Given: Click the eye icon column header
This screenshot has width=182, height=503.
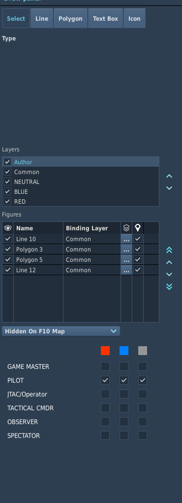Looking at the screenshot, I should coord(8,228).
